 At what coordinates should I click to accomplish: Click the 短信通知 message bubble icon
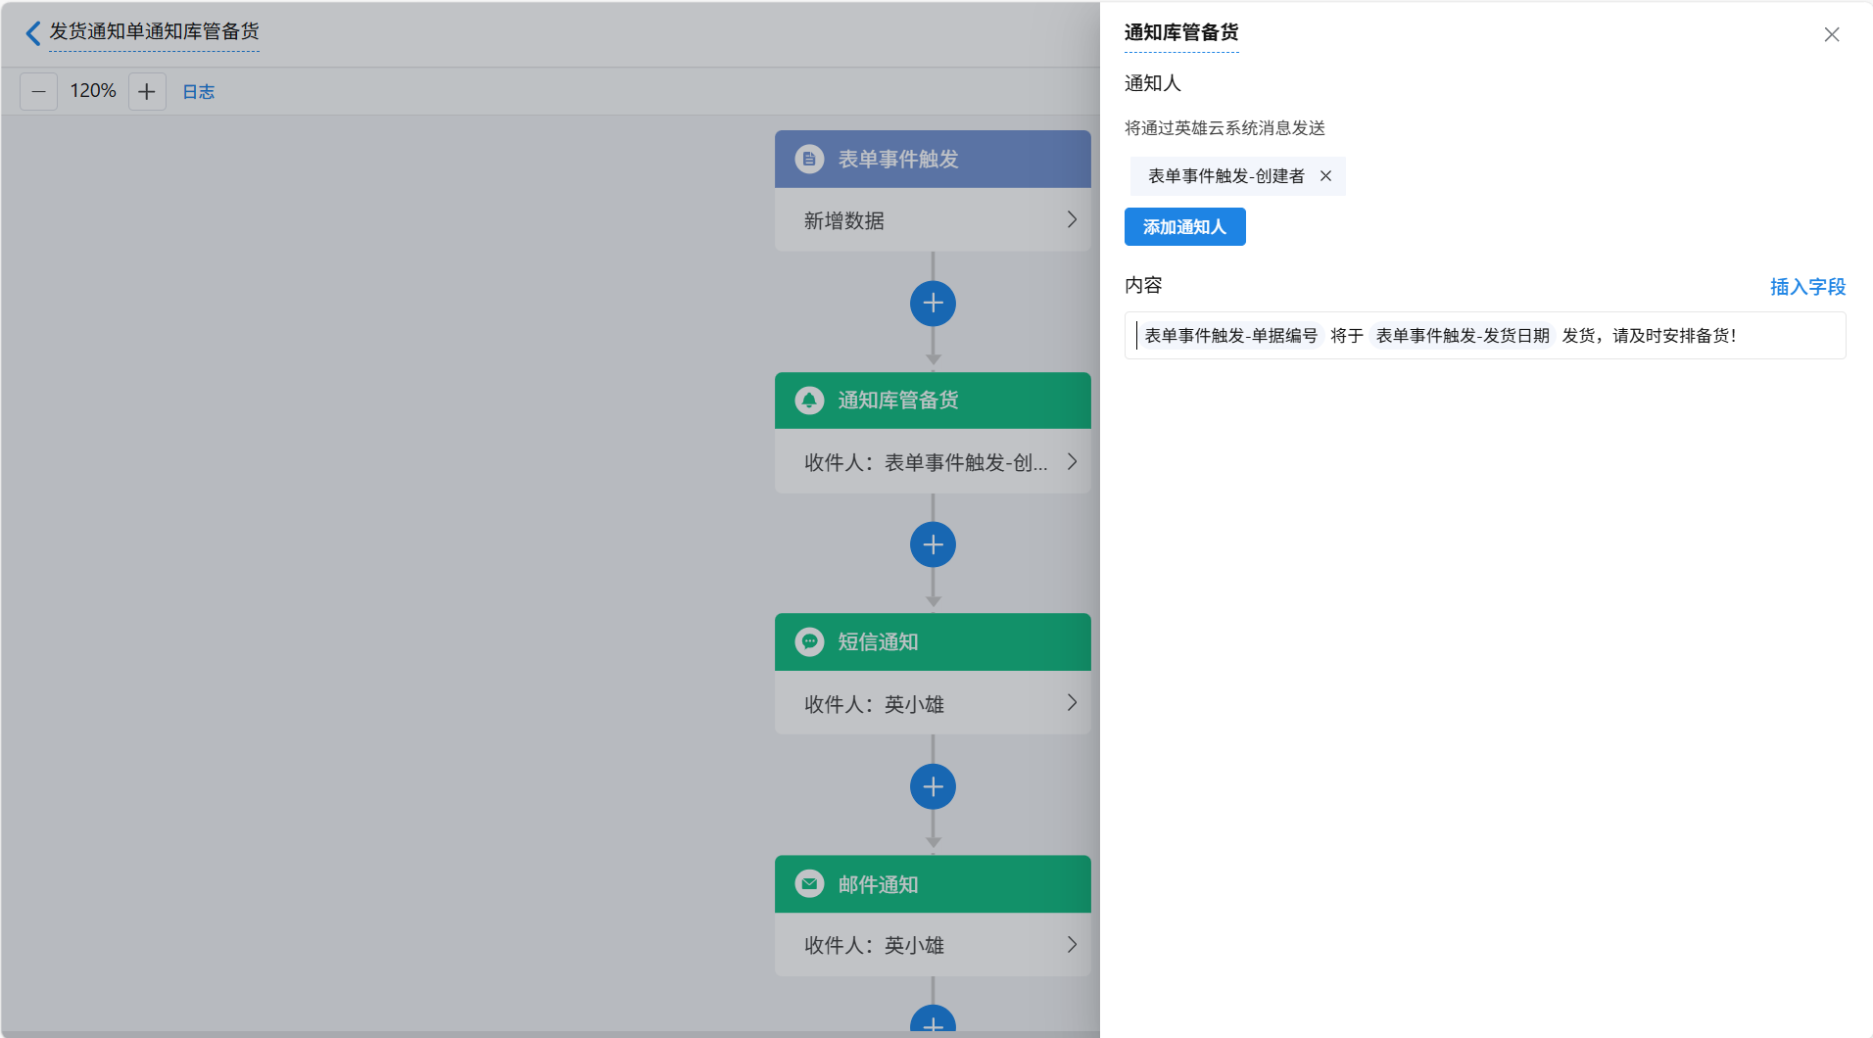tap(809, 642)
